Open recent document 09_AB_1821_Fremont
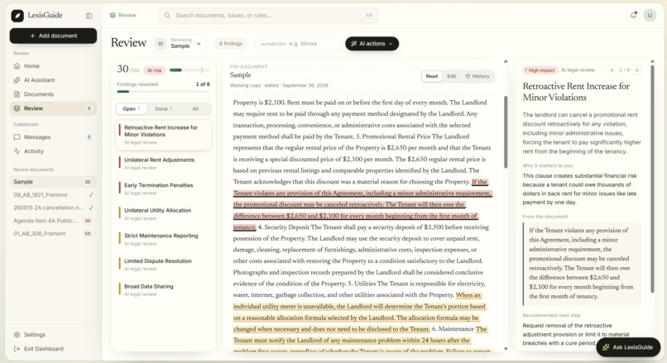 point(53,194)
